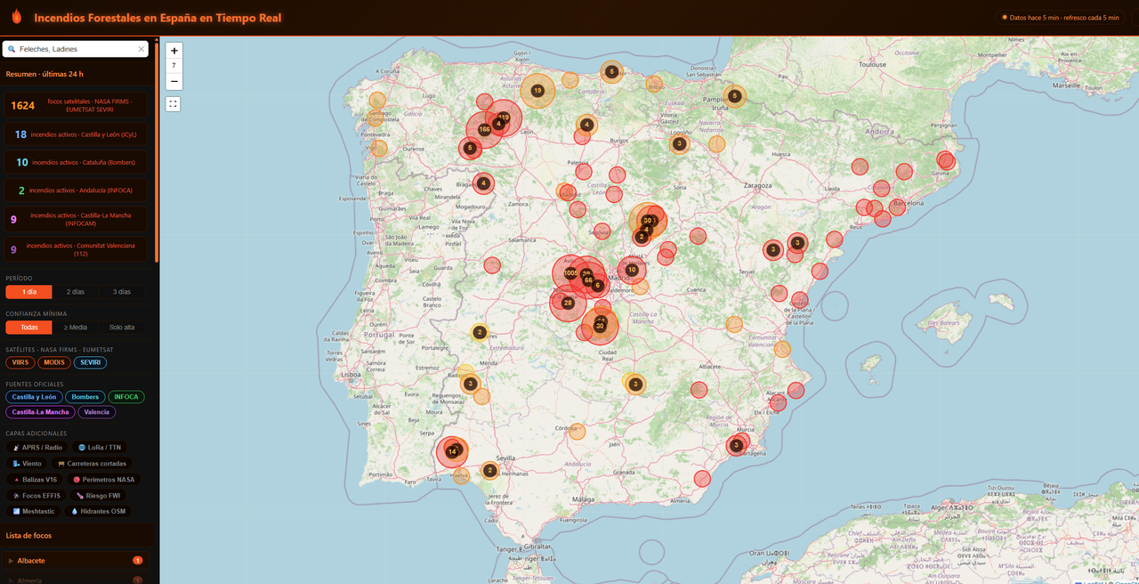Toggle the LoRa / TTN layer
Image resolution: width=1139 pixels, height=584 pixels.
(100, 448)
